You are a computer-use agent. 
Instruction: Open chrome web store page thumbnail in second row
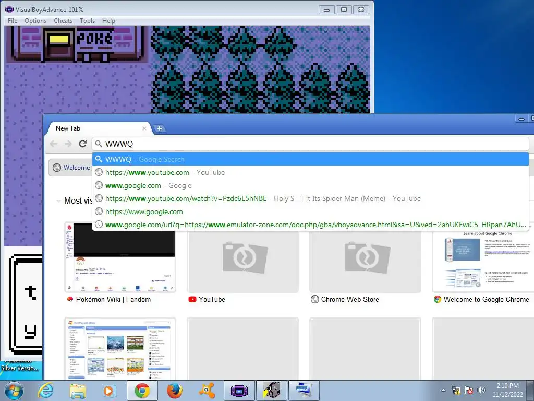(x=120, y=349)
